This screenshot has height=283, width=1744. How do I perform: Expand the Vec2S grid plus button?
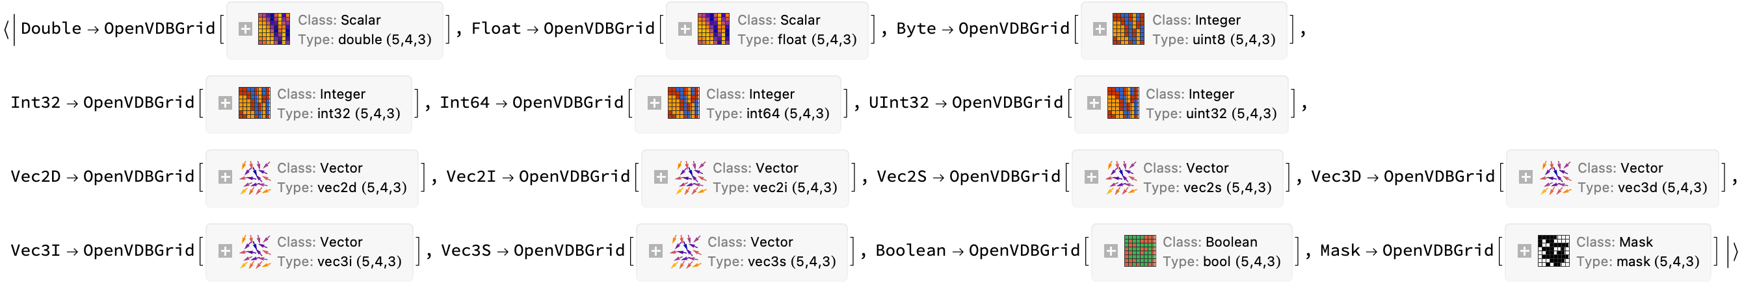(x=1090, y=177)
